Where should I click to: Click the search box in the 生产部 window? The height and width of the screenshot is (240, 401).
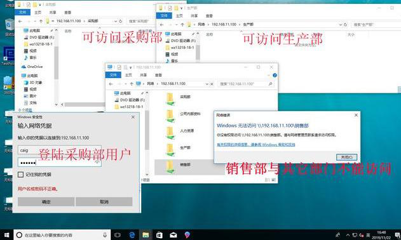376,25
